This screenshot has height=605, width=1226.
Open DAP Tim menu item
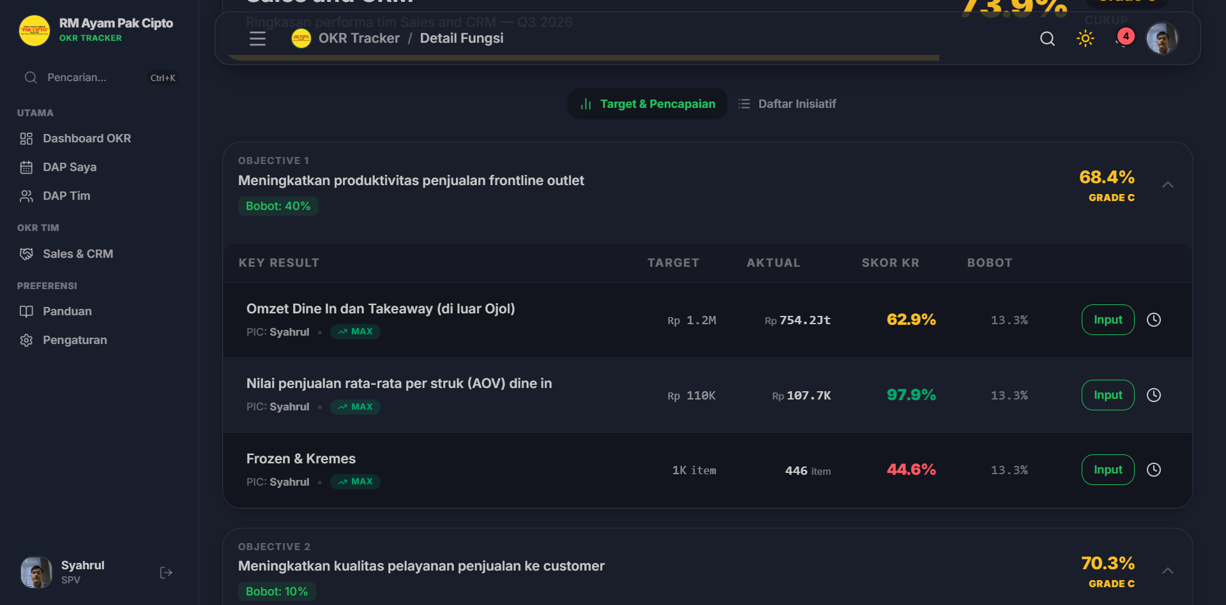(x=99, y=196)
